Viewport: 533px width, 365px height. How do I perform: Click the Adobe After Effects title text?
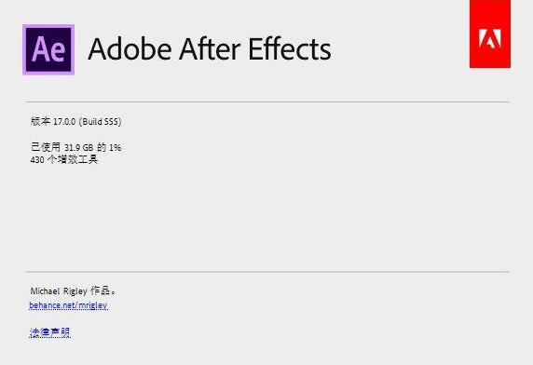[x=210, y=49]
